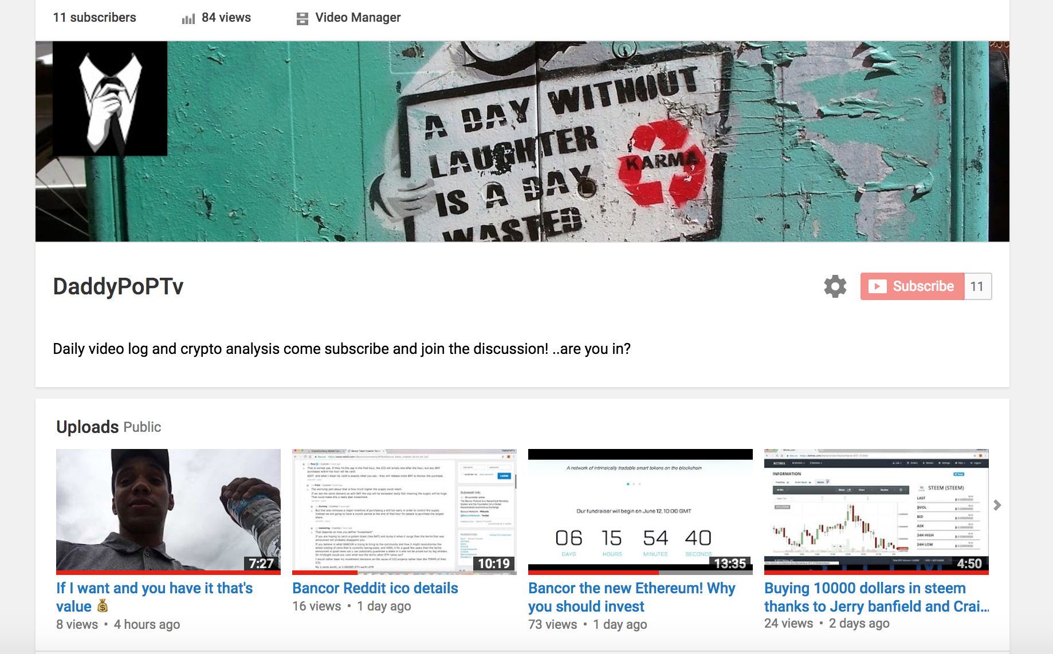Open the Bancor Reddit 10:19 video thumbnail
This screenshot has height=654, width=1053.
point(404,511)
